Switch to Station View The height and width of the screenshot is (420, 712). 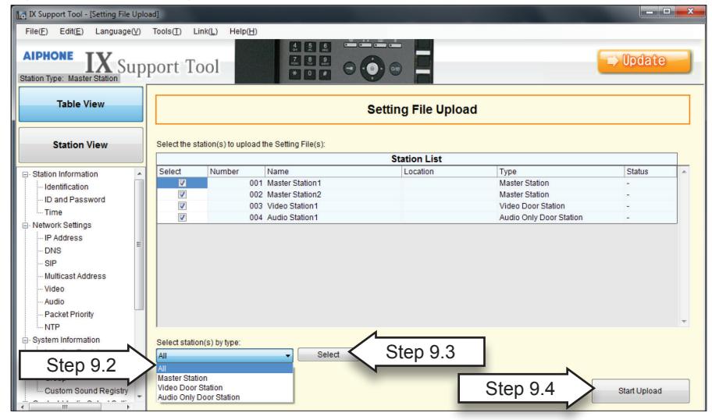pyautogui.click(x=80, y=145)
